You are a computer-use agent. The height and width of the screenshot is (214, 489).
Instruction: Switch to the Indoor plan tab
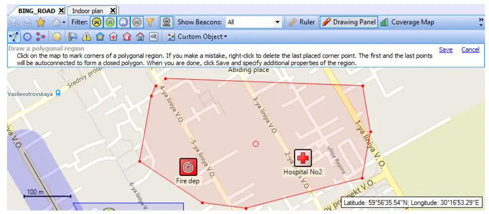point(88,11)
